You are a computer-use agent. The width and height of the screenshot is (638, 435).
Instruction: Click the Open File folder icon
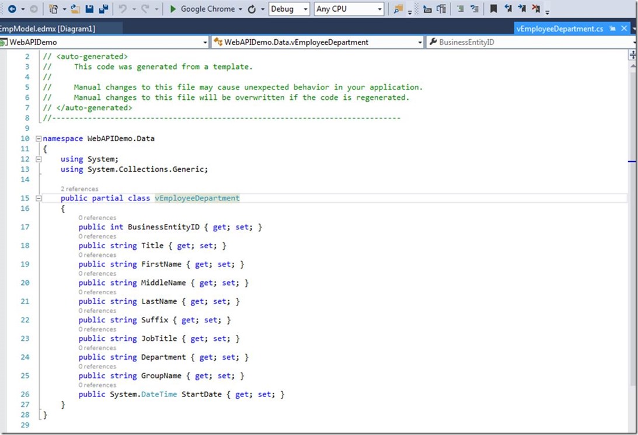click(75, 9)
